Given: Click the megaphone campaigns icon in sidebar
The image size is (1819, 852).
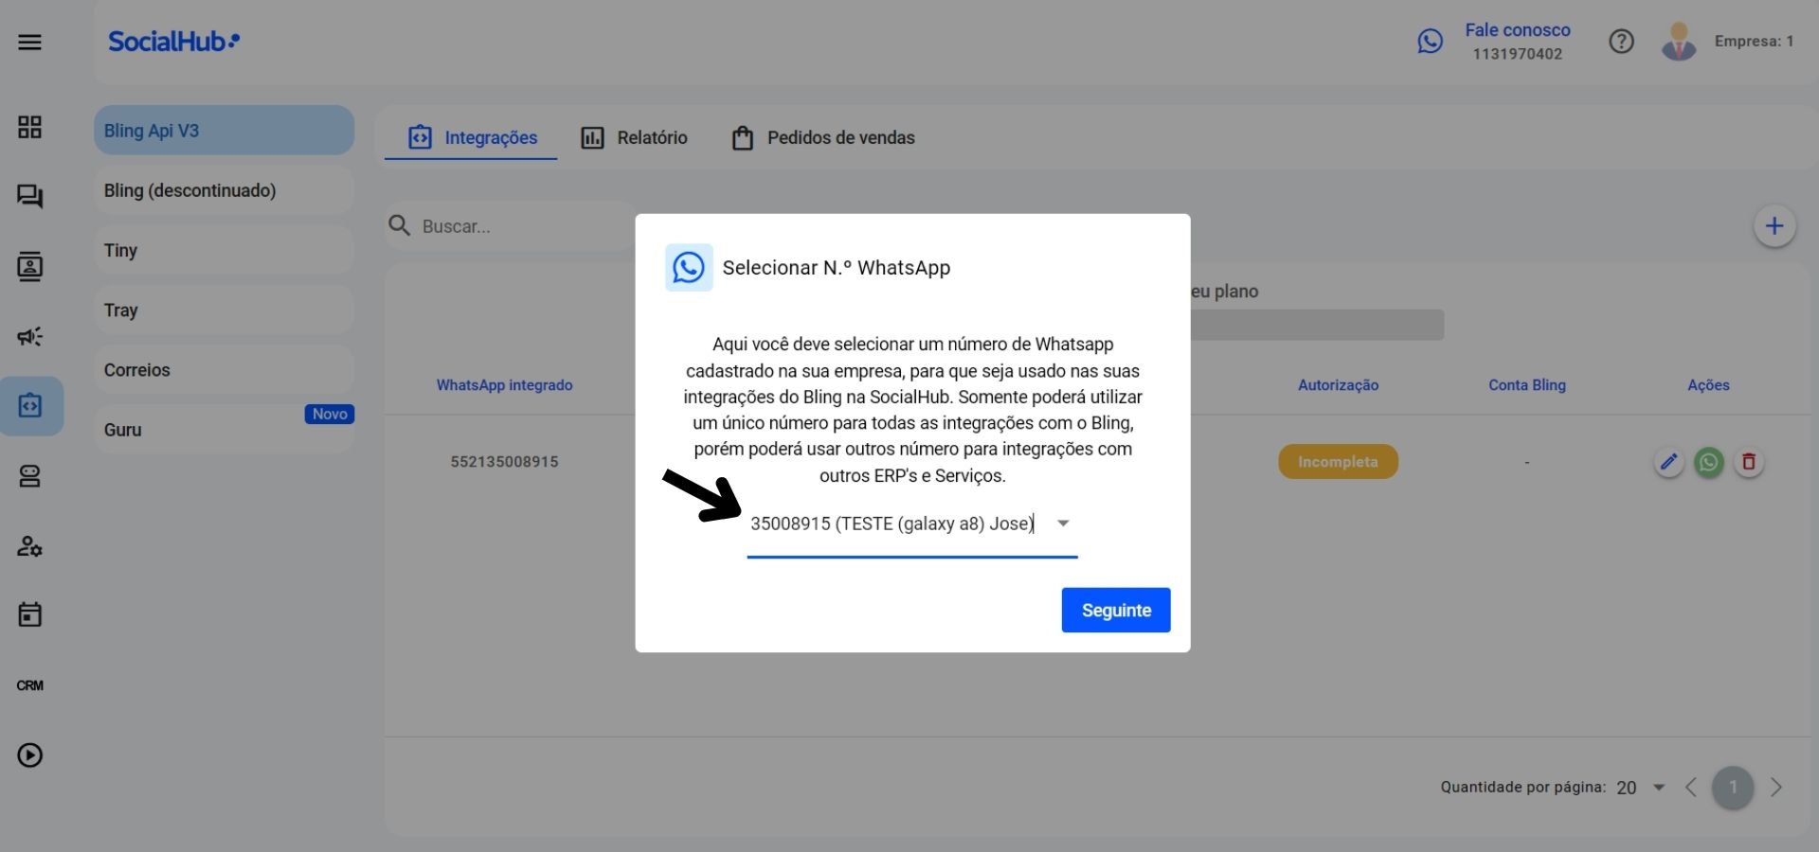Looking at the screenshot, I should point(31,337).
